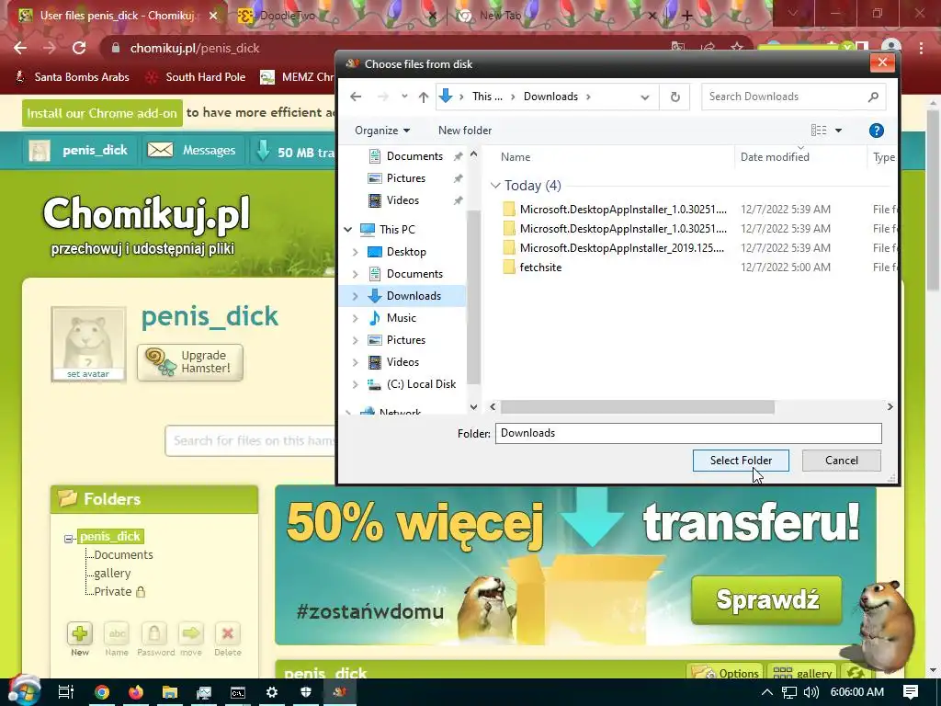The height and width of the screenshot is (706, 941).
Task: Open the gallery folder in tree
Action: pyautogui.click(x=112, y=574)
